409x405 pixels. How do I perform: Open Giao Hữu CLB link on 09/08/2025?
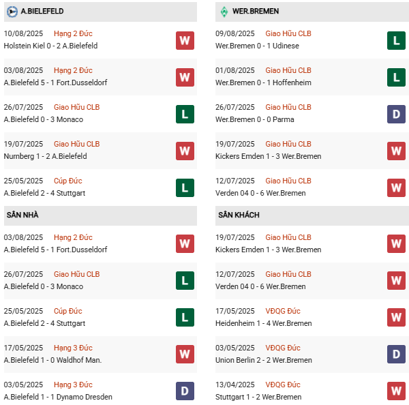point(288,33)
